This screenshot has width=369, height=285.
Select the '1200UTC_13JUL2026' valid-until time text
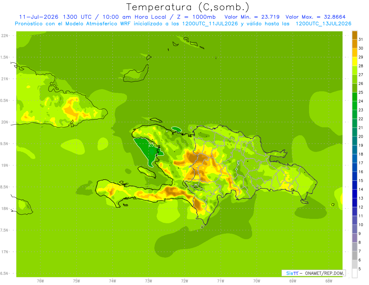tap(323, 24)
